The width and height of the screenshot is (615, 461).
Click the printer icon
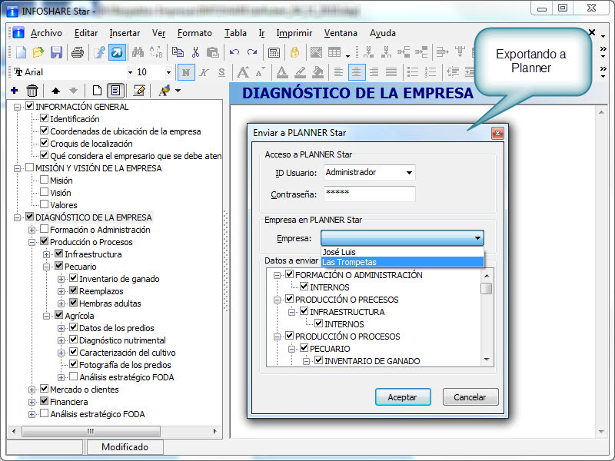pos(78,52)
